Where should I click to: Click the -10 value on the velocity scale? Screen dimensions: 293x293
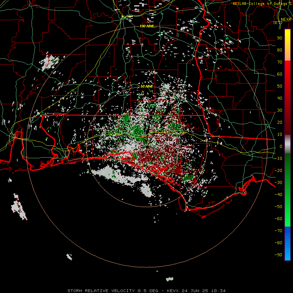tap(278, 159)
